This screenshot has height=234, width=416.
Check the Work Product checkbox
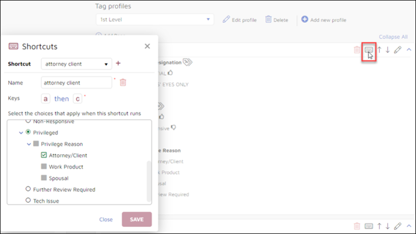coord(44,166)
